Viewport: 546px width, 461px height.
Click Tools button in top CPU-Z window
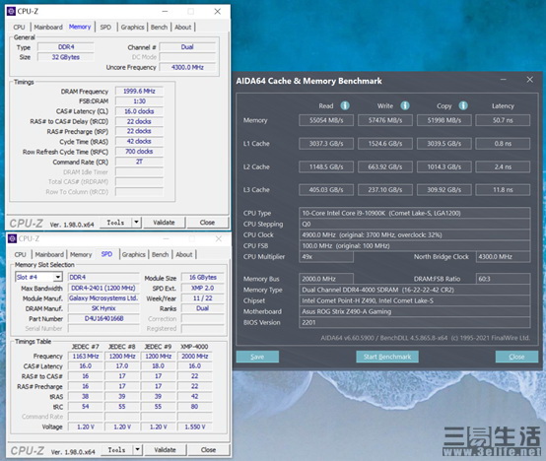pos(115,222)
